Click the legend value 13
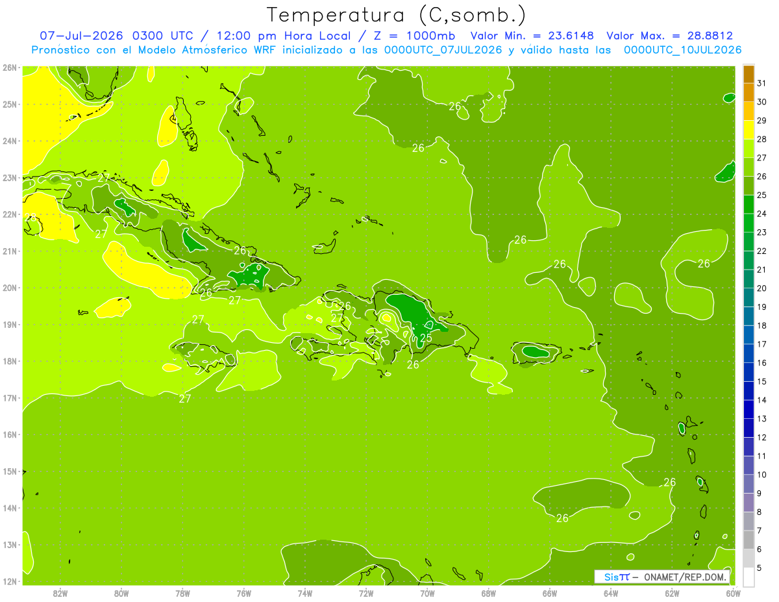779x602 pixels. [762, 419]
